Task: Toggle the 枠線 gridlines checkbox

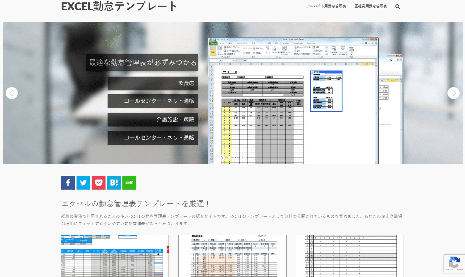Action: [245, 53]
